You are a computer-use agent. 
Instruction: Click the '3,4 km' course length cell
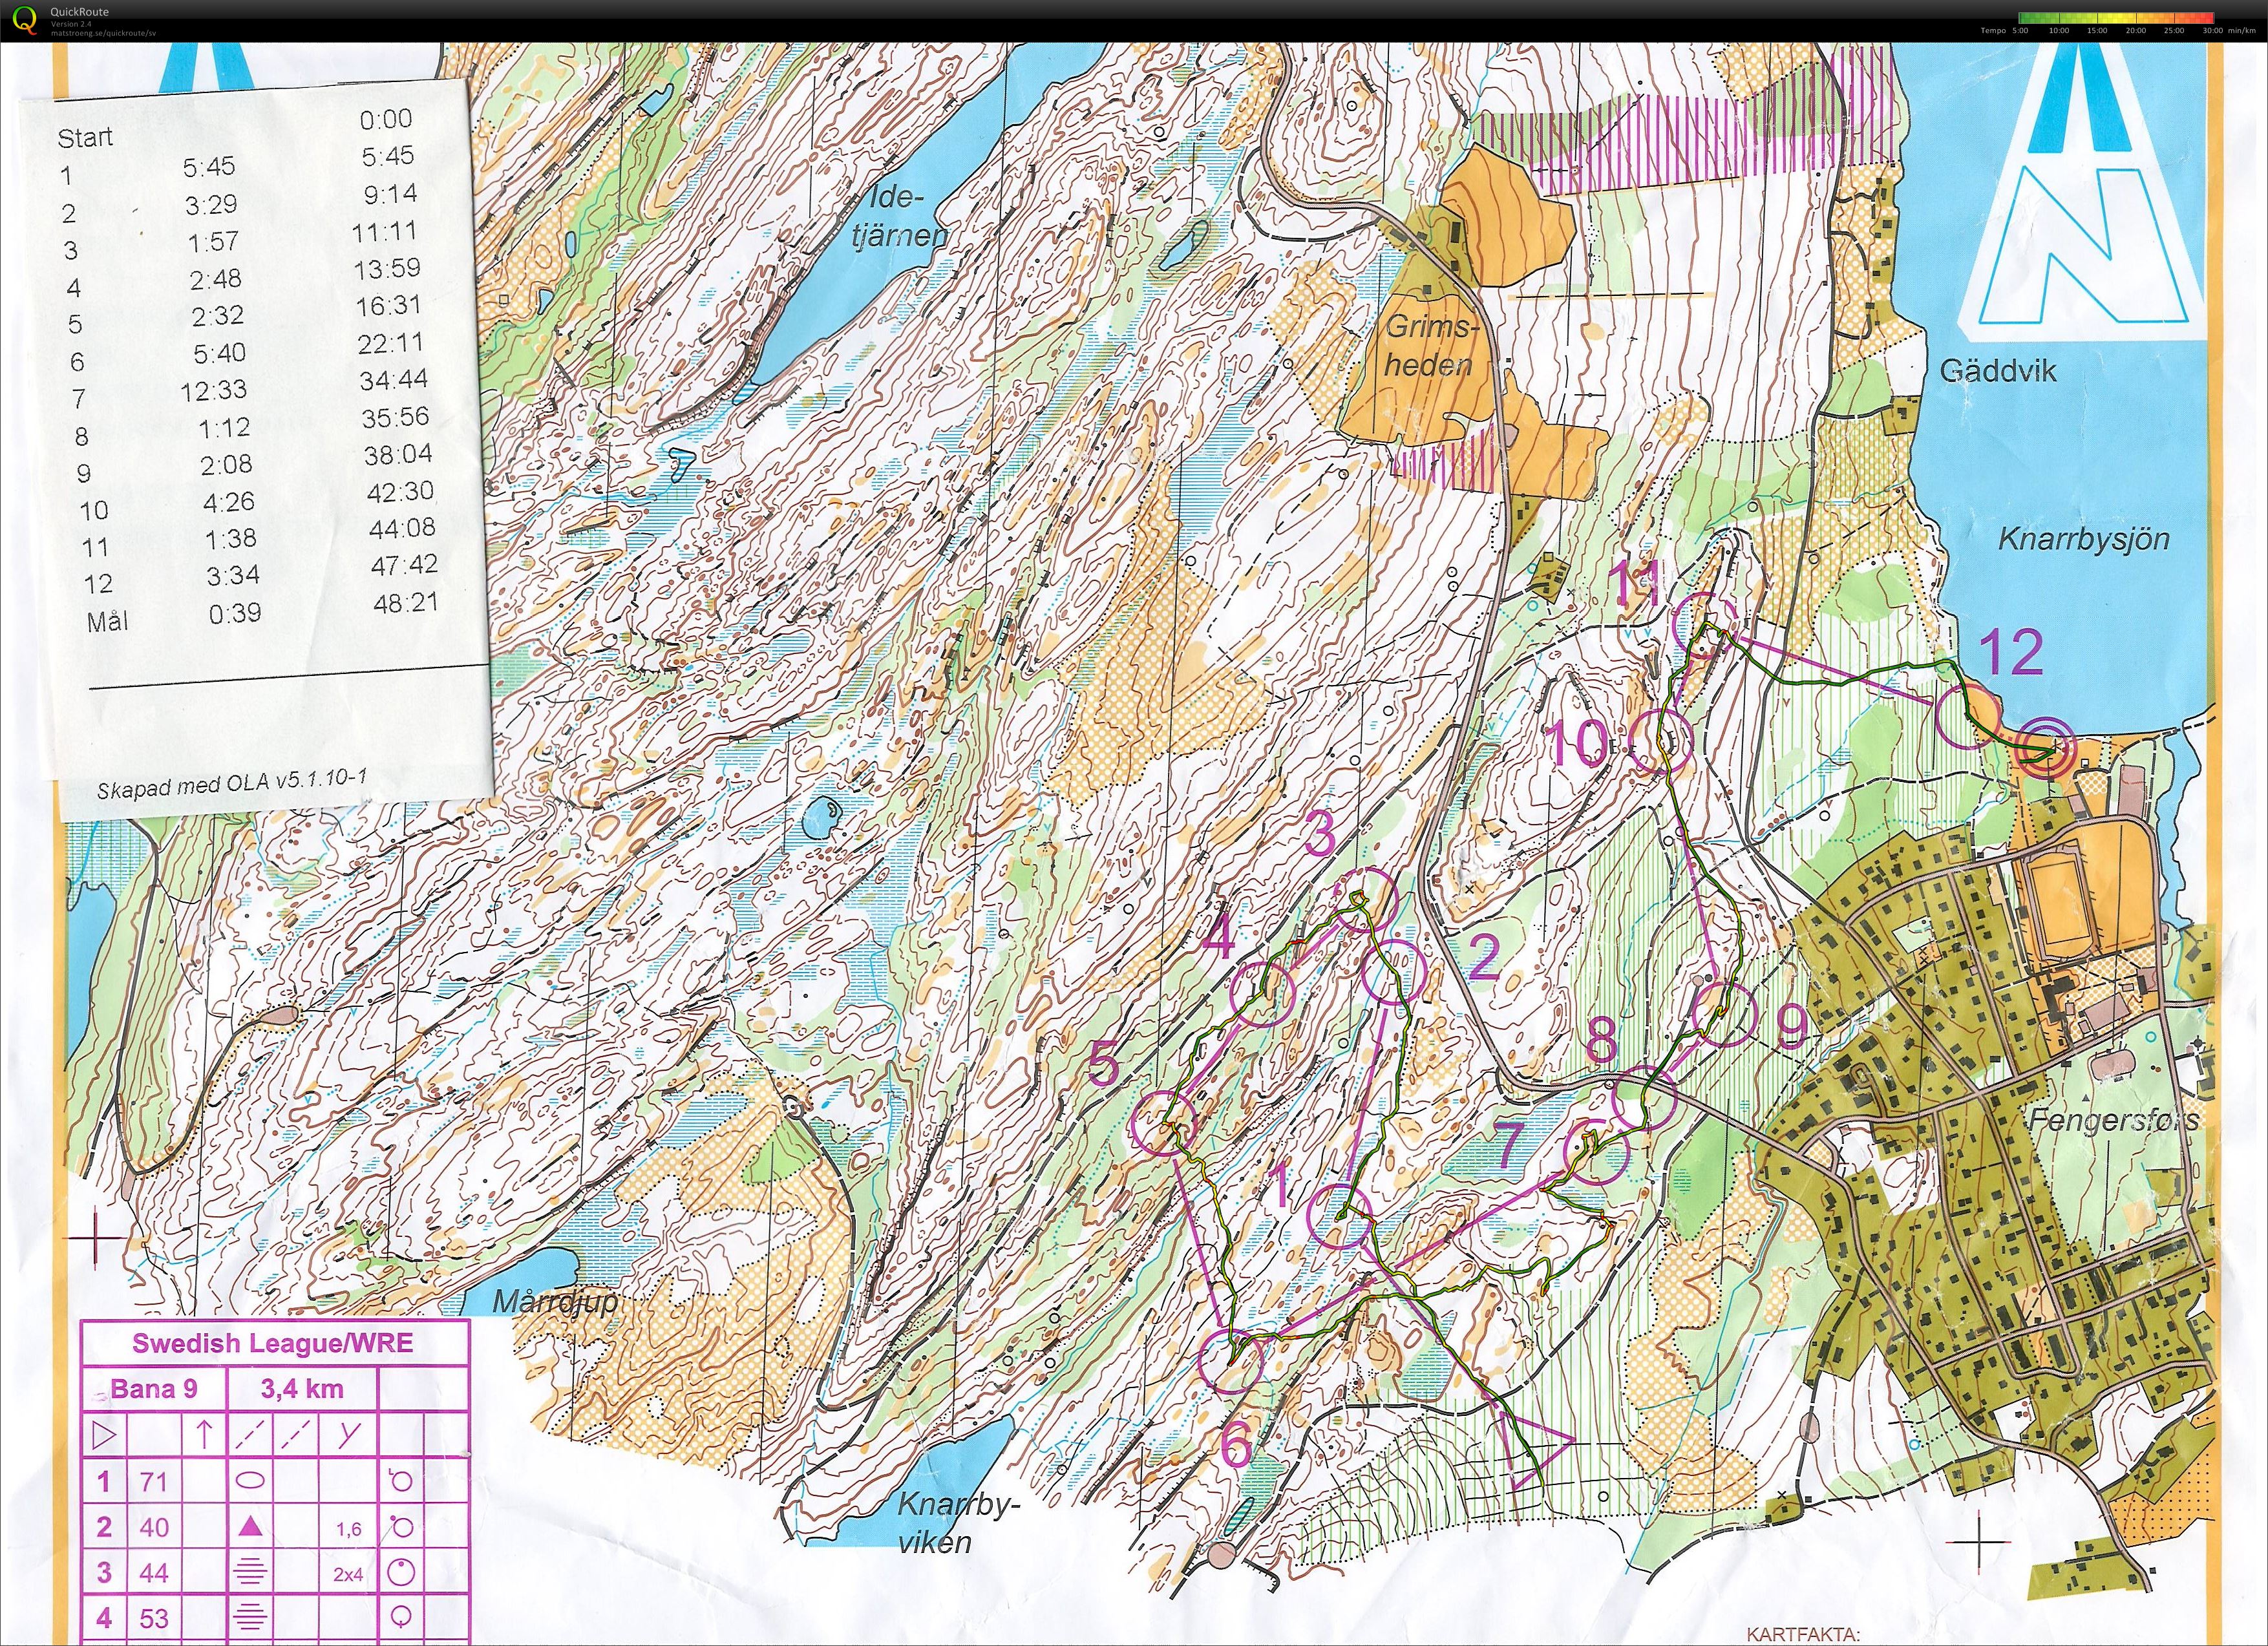point(302,1389)
